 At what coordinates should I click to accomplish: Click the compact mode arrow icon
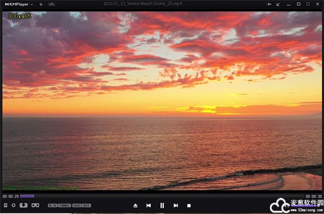[278, 4]
